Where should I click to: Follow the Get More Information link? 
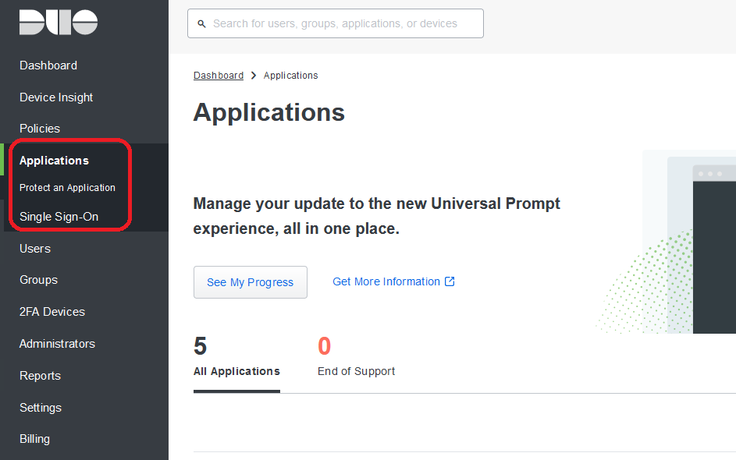(386, 281)
